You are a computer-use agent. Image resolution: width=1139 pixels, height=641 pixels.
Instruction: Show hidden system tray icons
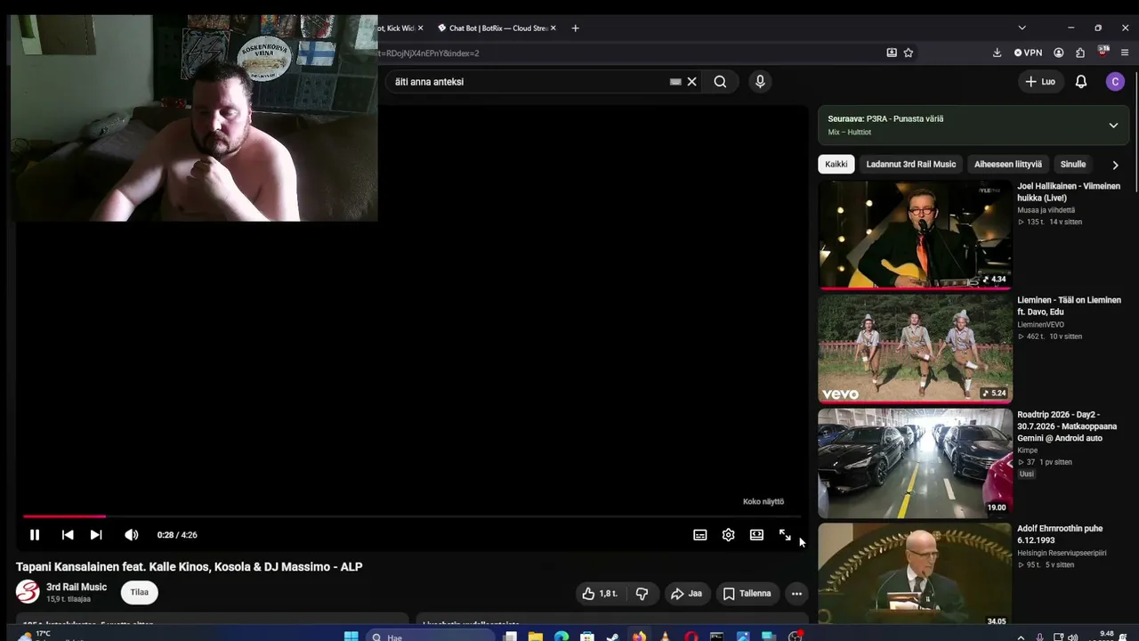coord(1021,637)
